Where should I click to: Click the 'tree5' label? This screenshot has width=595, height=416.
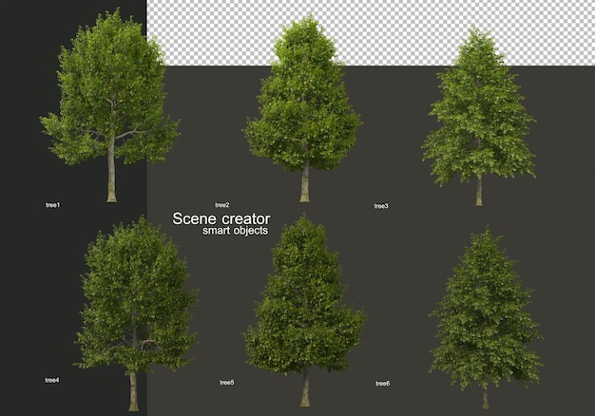(227, 382)
